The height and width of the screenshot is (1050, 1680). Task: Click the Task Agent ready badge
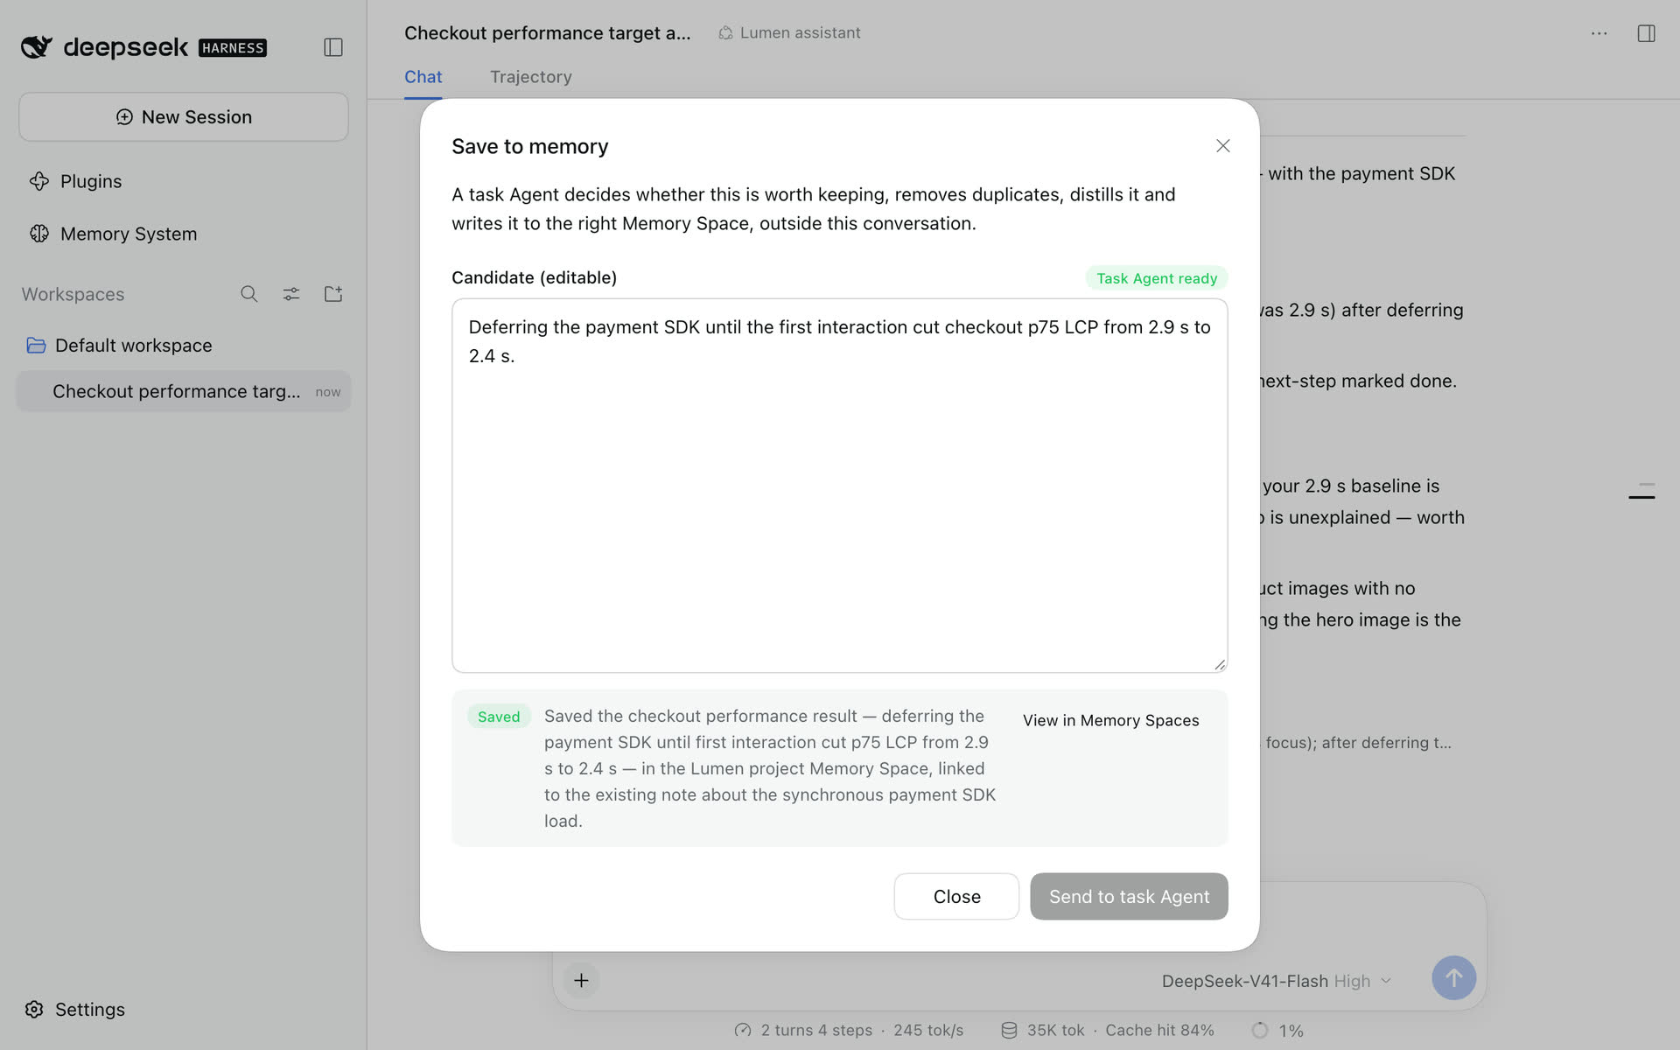[x=1157, y=278]
